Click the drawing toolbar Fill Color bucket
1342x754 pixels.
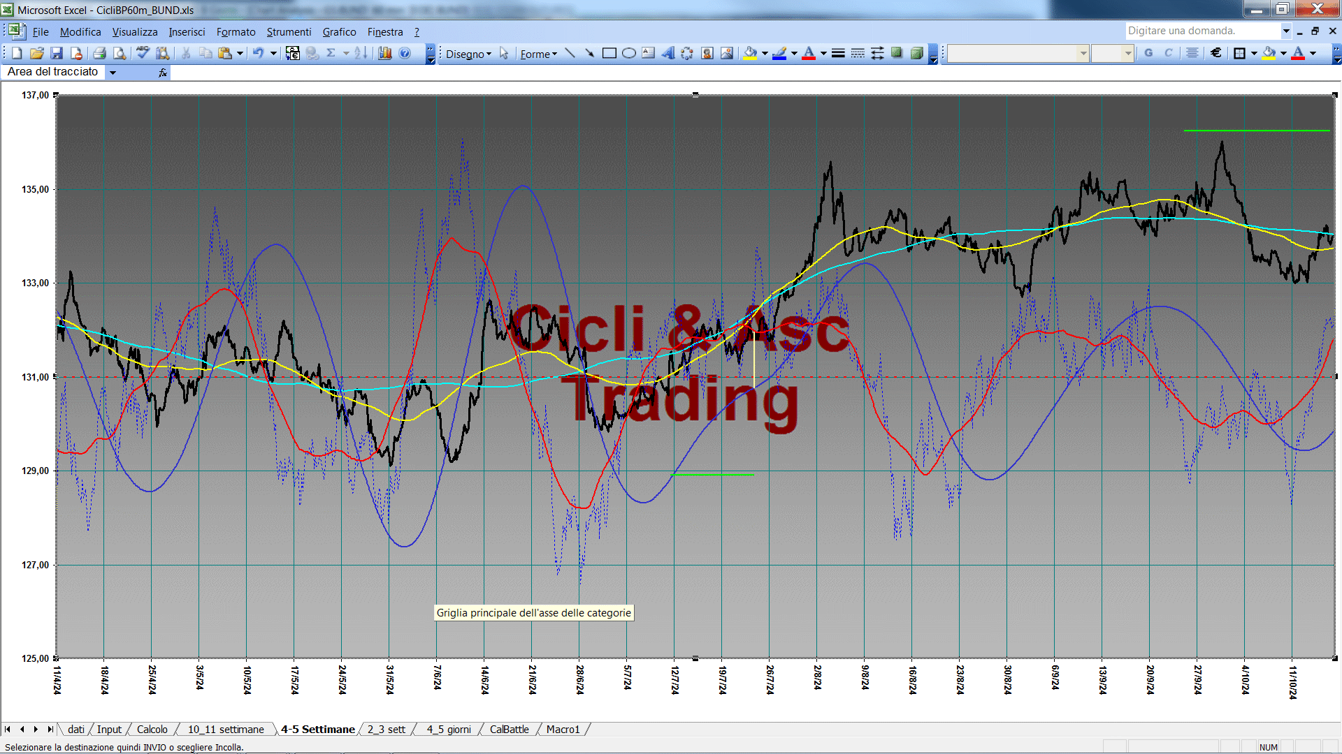coord(750,53)
